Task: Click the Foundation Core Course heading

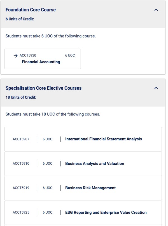Action: click(x=31, y=10)
